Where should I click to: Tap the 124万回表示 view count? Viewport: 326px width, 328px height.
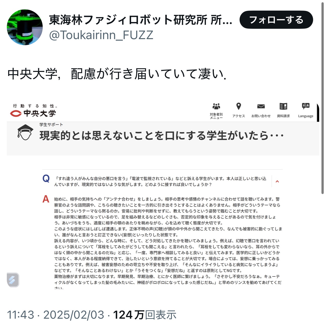(145, 315)
